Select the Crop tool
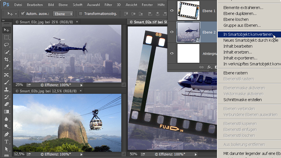 tap(6, 59)
